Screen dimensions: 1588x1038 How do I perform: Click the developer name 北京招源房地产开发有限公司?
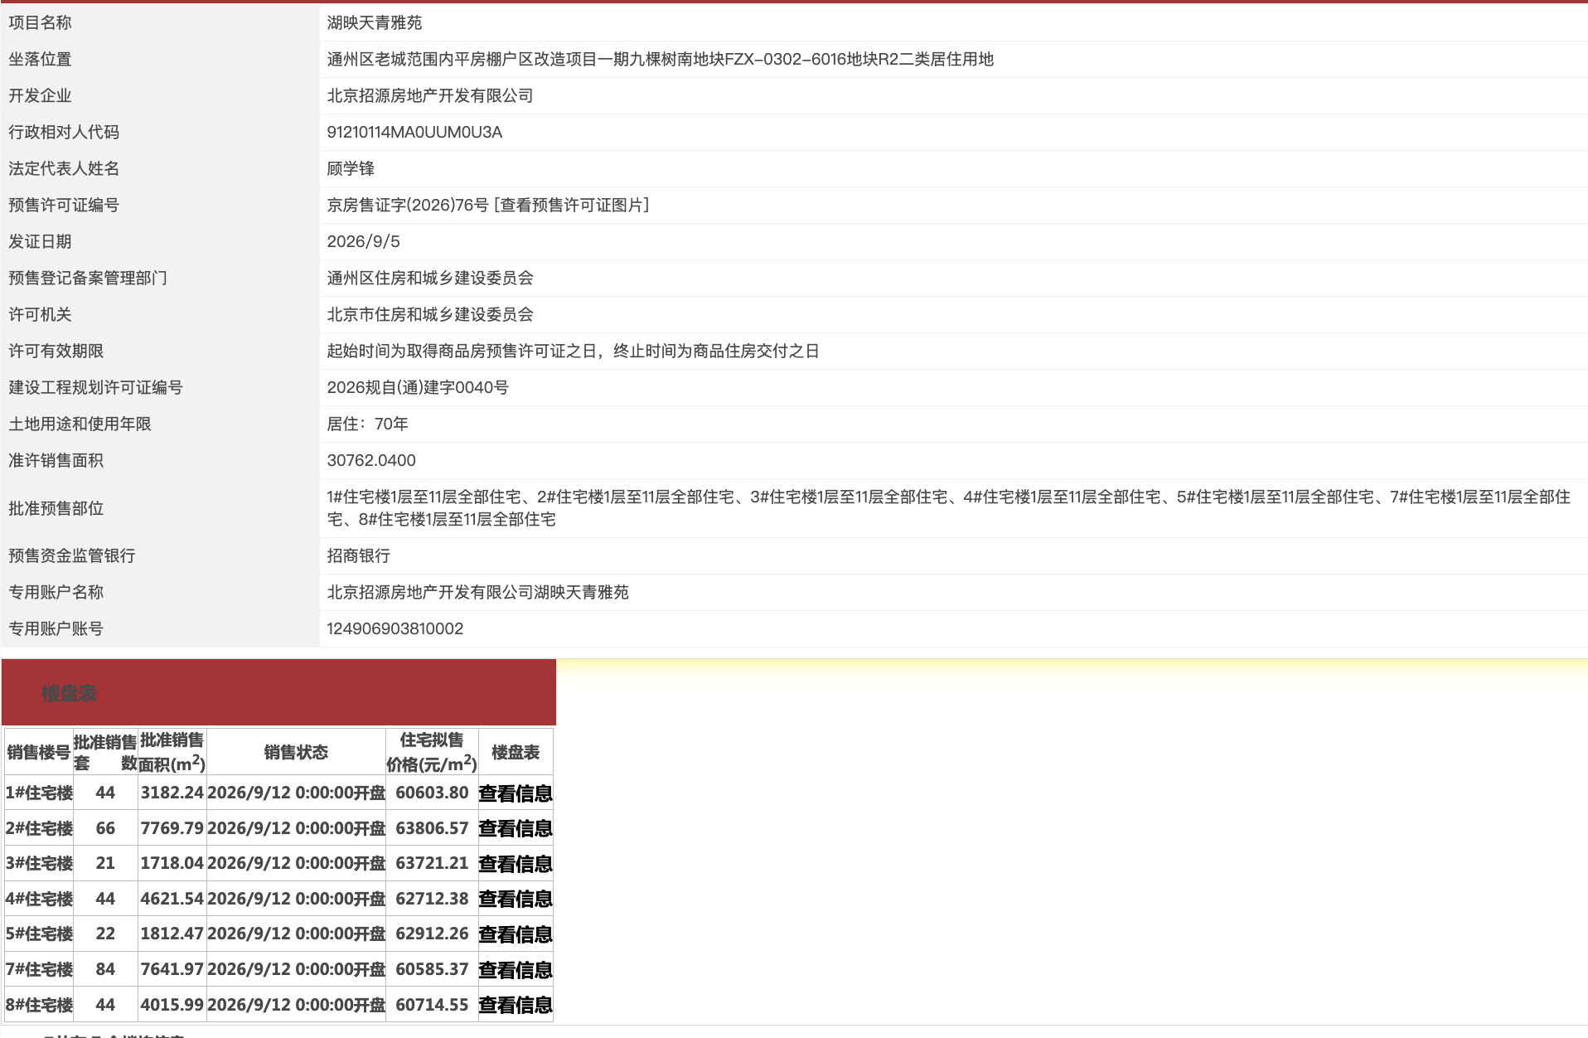pyautogui.click(x=430, y=95)
